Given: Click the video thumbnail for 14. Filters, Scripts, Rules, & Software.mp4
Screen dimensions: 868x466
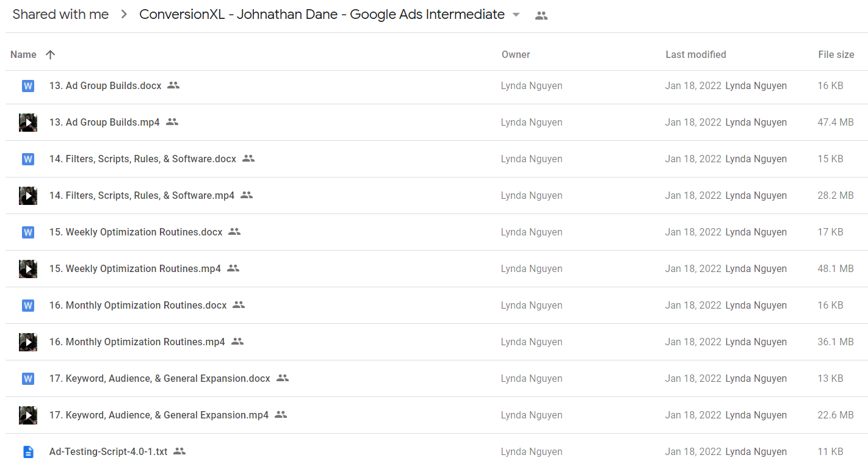Looking at the screenshot, I should click(28, 196).
